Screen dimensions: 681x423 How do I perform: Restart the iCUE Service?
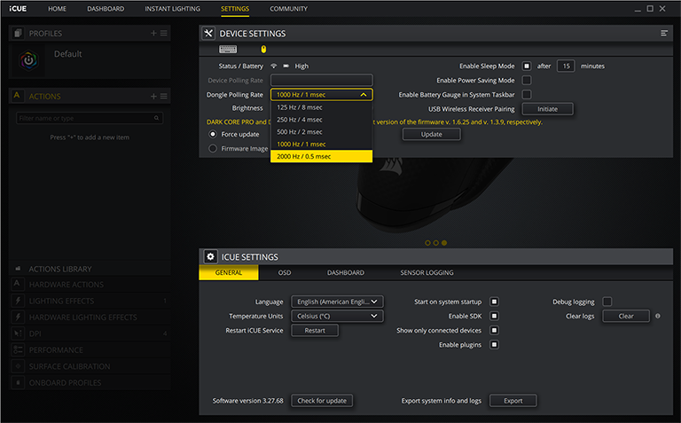tap(315, 330)
